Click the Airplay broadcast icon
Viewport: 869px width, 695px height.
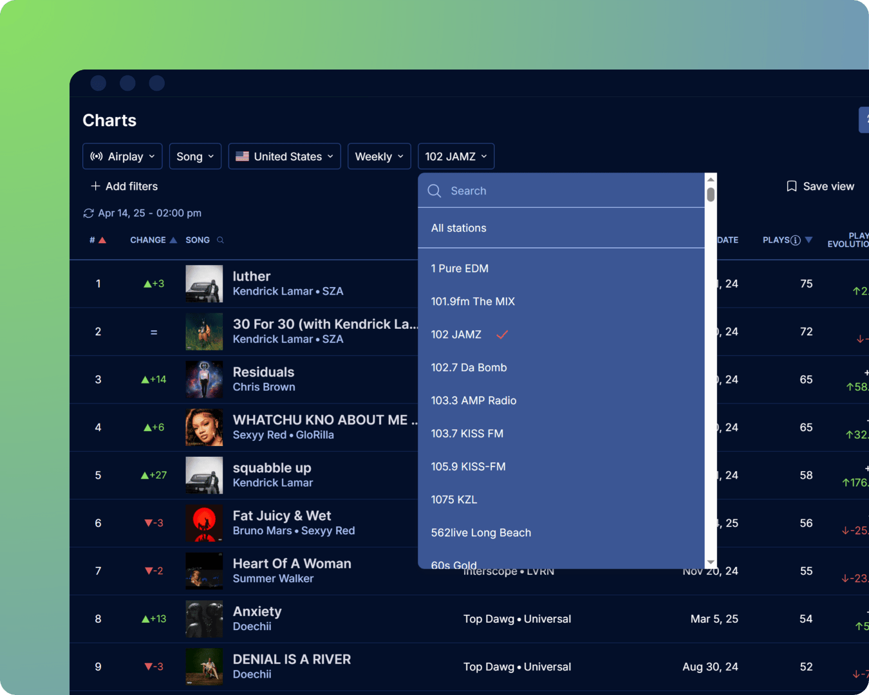tap(97, 156)
